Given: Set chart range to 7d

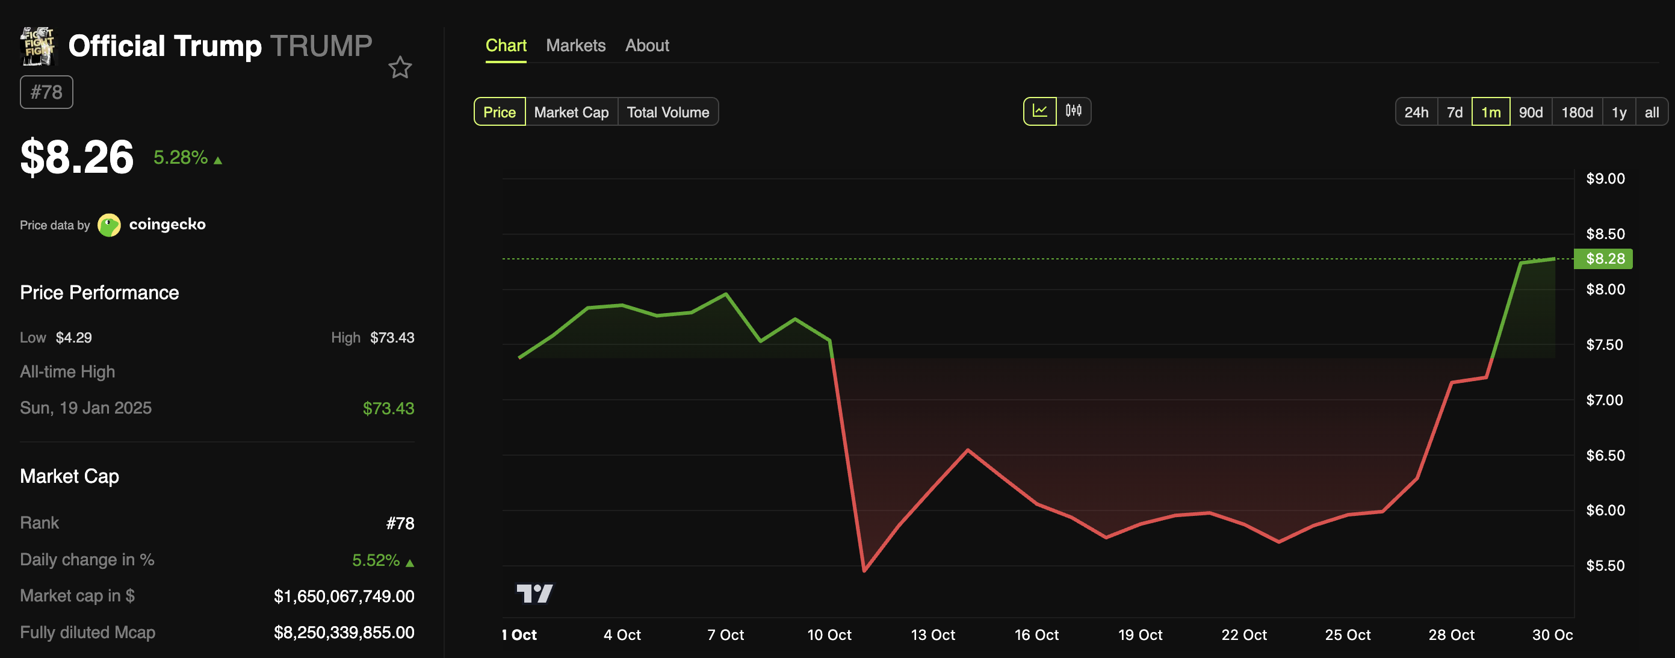Looking at the screenshot, I should (1454, 112).
